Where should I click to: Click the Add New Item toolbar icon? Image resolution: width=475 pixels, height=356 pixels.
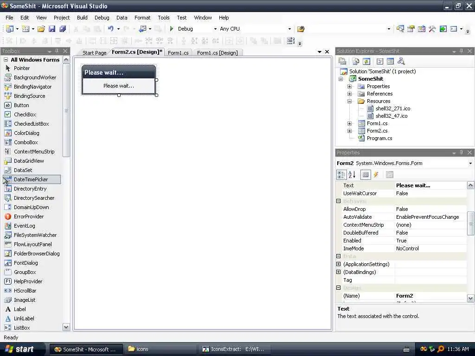click(26, 29)
